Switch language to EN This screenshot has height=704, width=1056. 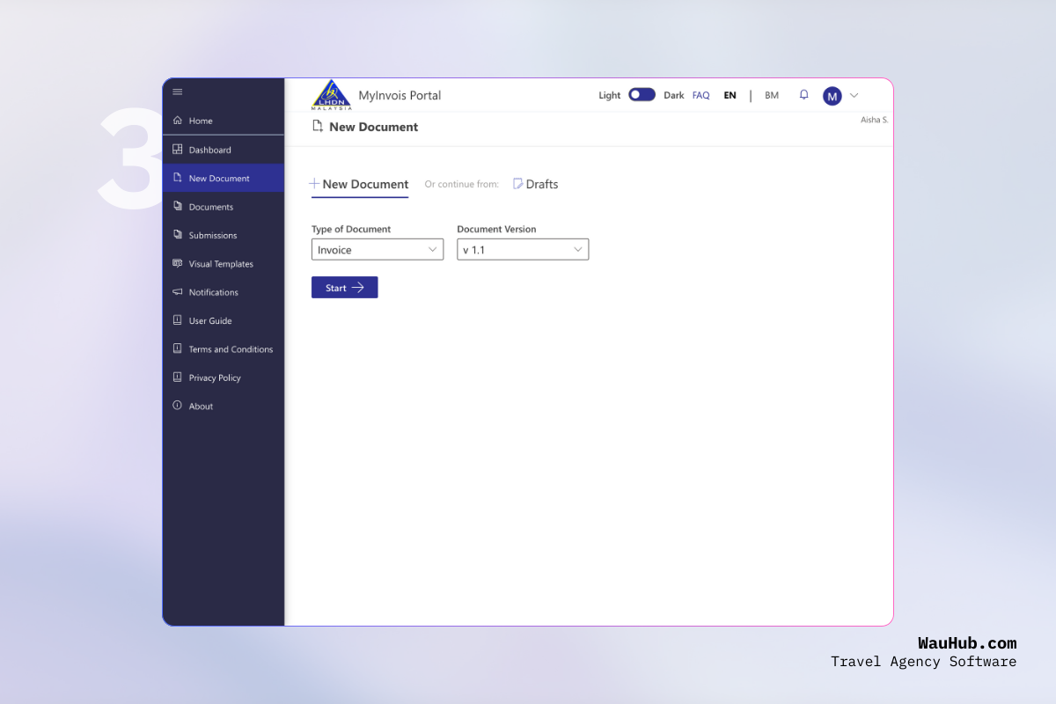click(730, 95)
